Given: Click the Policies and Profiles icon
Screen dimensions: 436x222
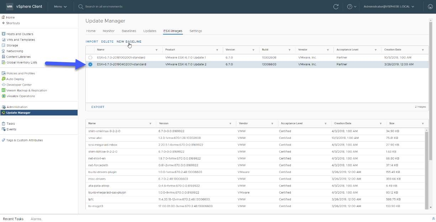Looking at the screenshot, I should 3,74.
